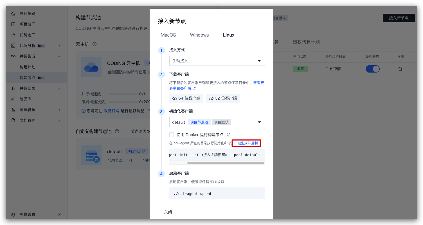
Task: Click the 持续集成 infinity icon
Action: [13, 56]
